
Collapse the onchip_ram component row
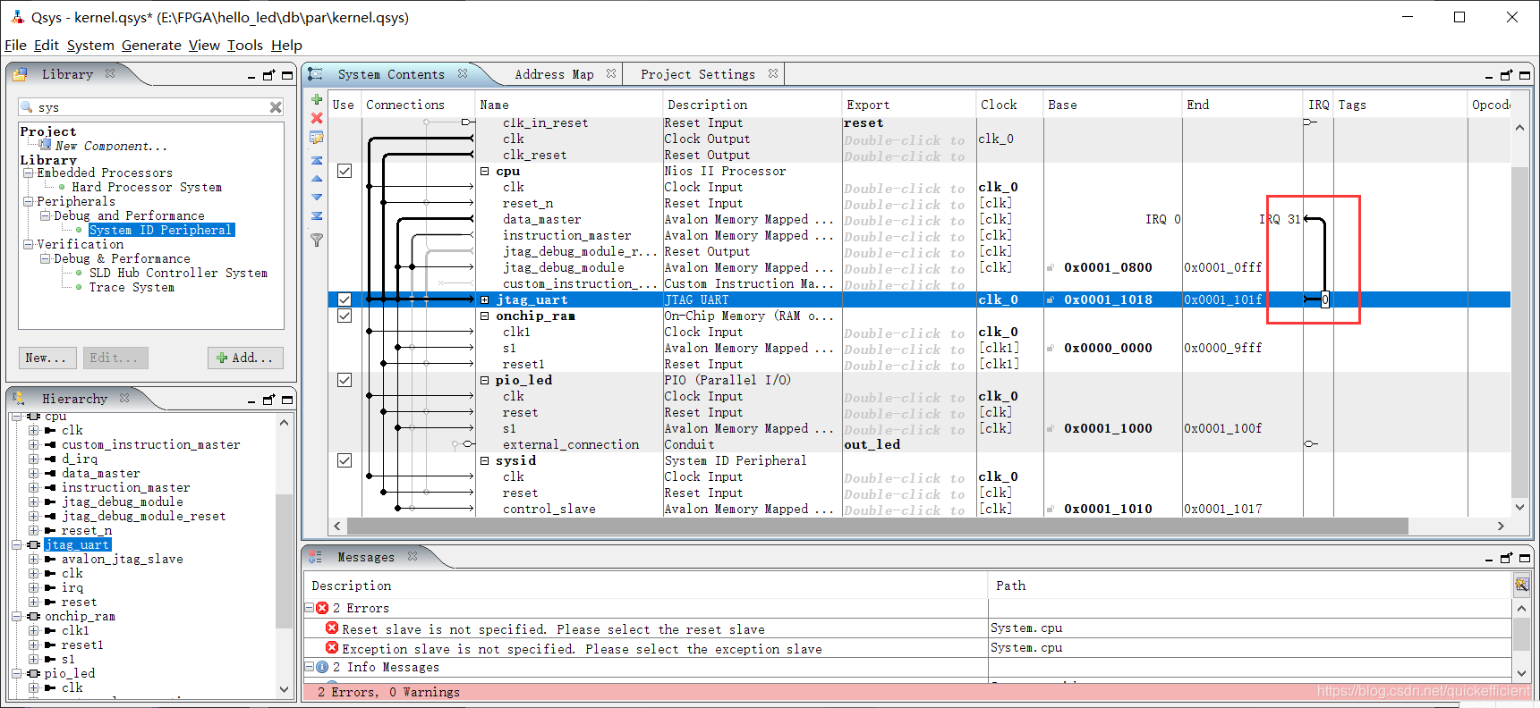point(485,316)
